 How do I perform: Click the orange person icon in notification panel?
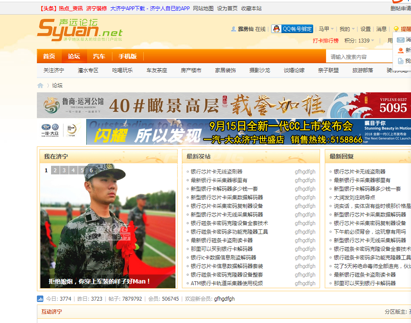[x=400, y=50]
